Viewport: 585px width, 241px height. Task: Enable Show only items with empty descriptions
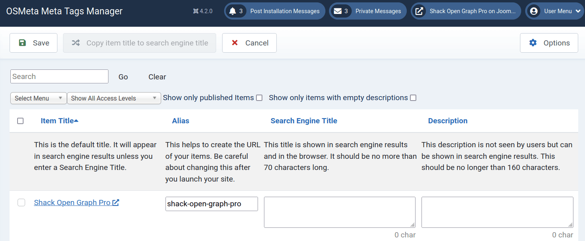[x=413, y=98]
